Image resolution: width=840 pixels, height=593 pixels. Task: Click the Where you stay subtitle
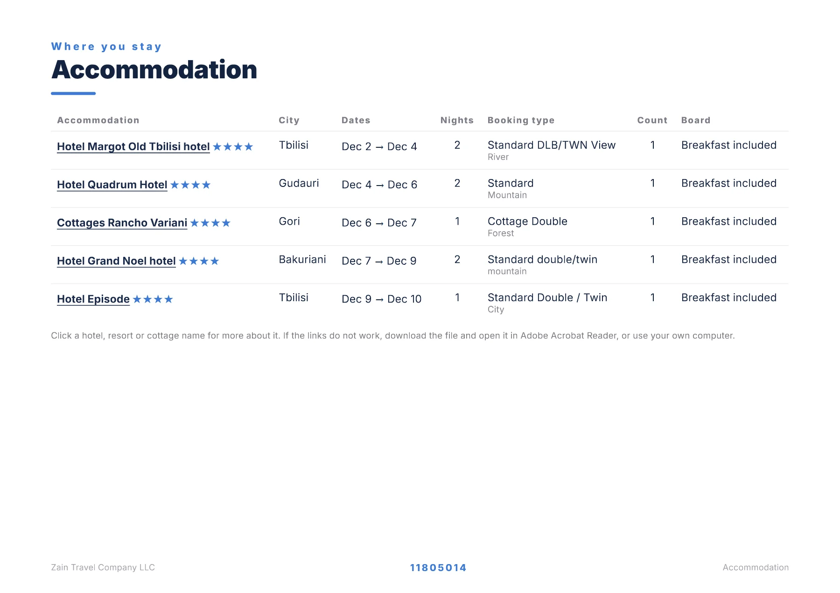click(x=106, y=47)
